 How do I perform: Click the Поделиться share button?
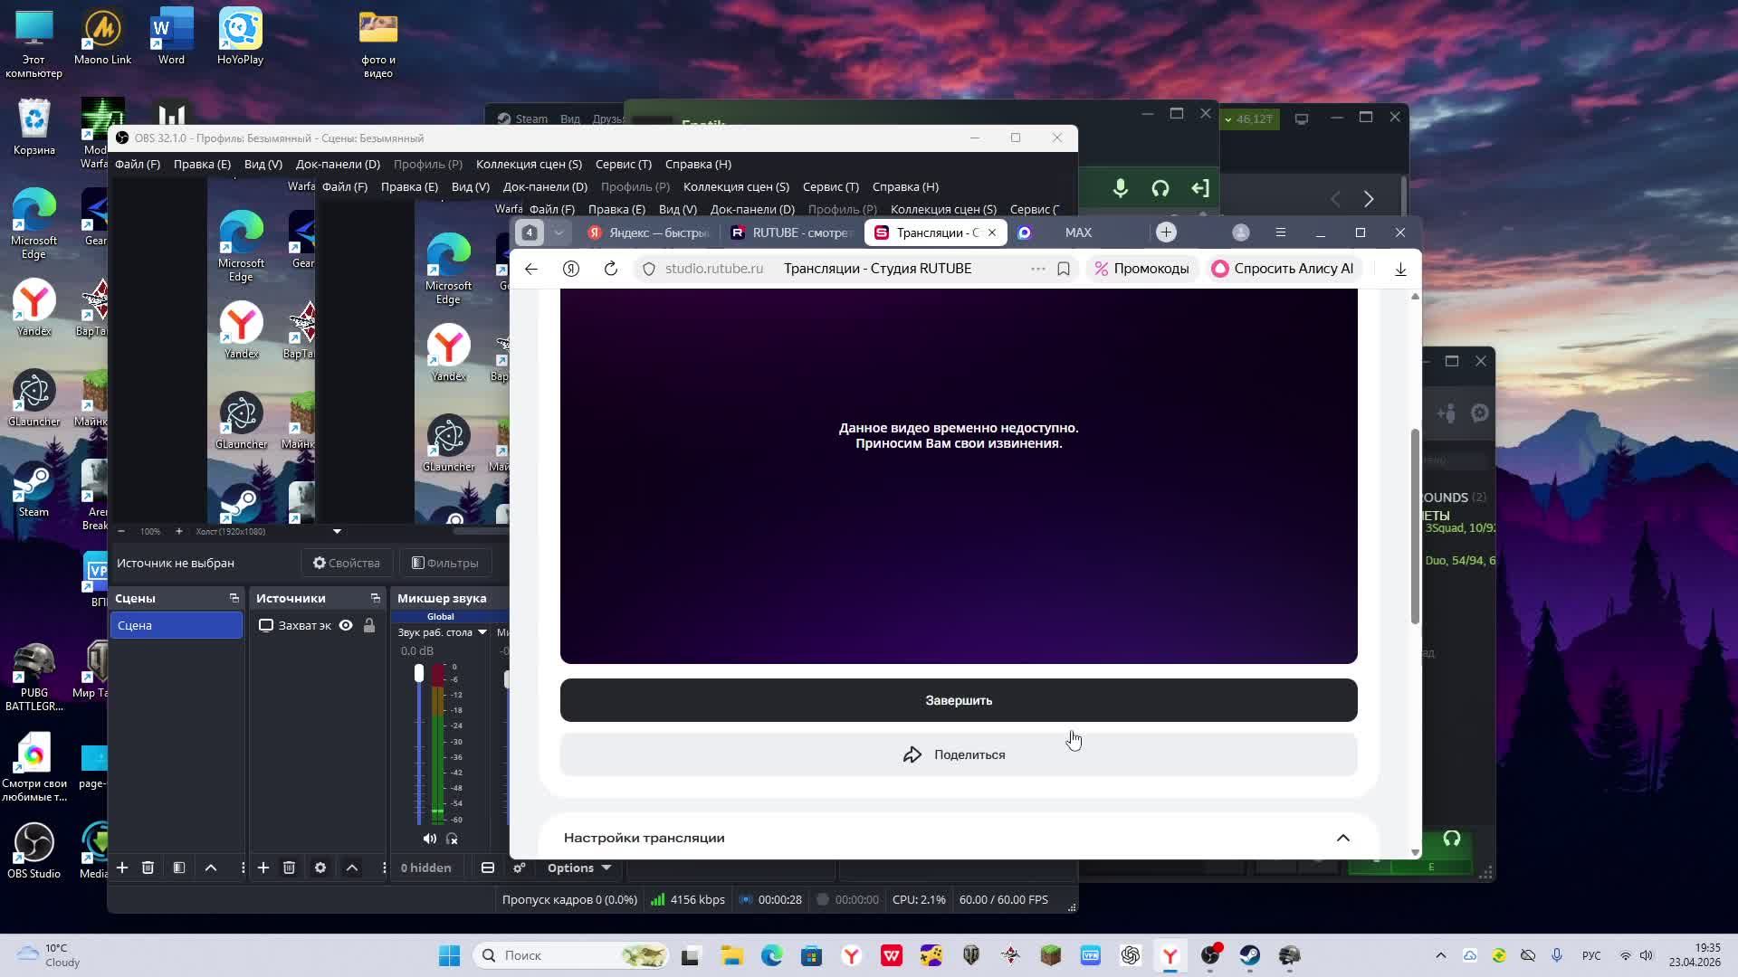pyautogui.click(x=958, y=754)
